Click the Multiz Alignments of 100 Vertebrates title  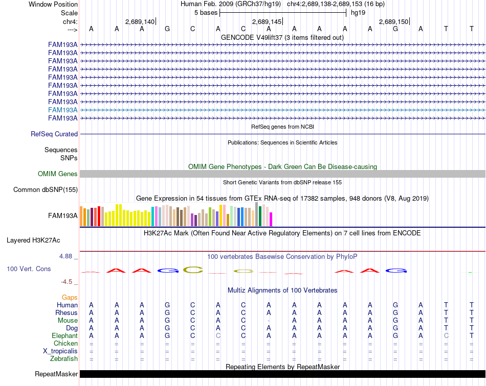[282, 290]
